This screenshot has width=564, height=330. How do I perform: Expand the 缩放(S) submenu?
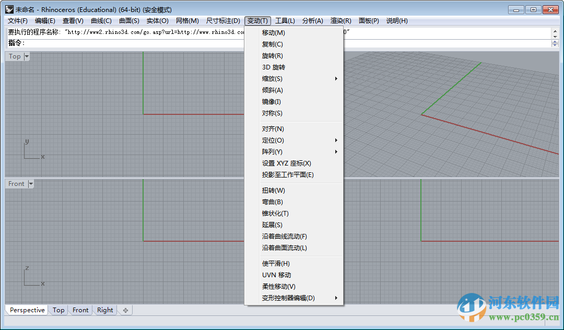294,79
